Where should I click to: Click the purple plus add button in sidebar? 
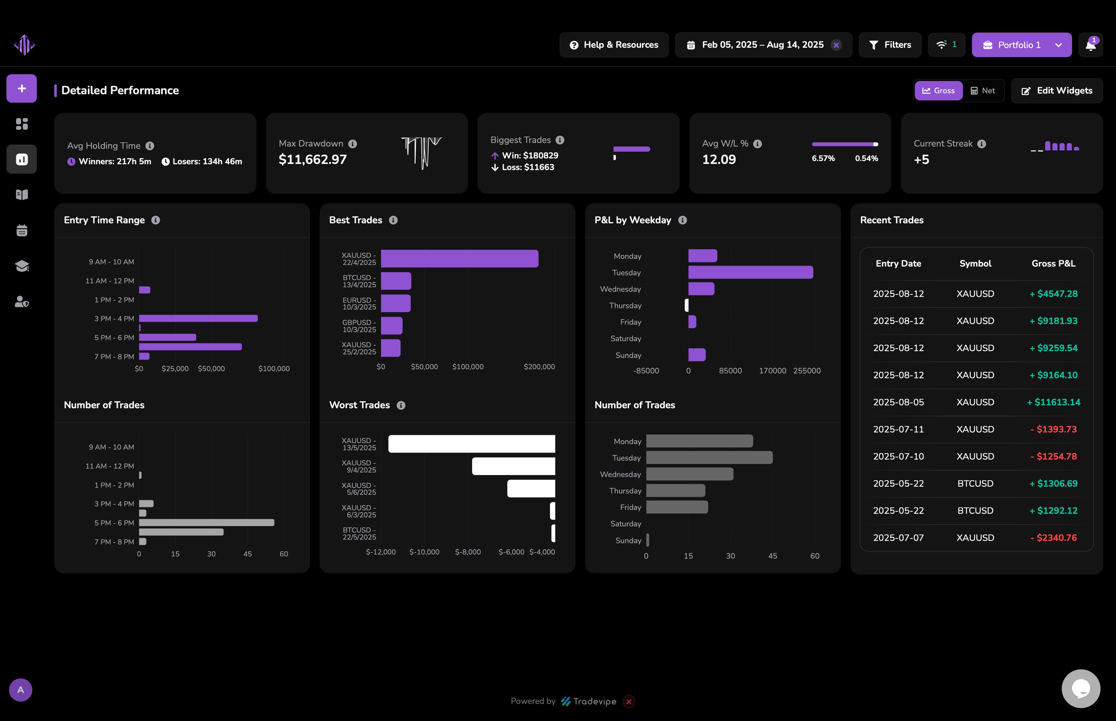tap(22, 88)
